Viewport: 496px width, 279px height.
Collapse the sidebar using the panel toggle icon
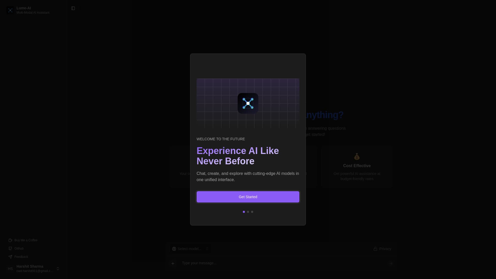[x=73, y=8]
